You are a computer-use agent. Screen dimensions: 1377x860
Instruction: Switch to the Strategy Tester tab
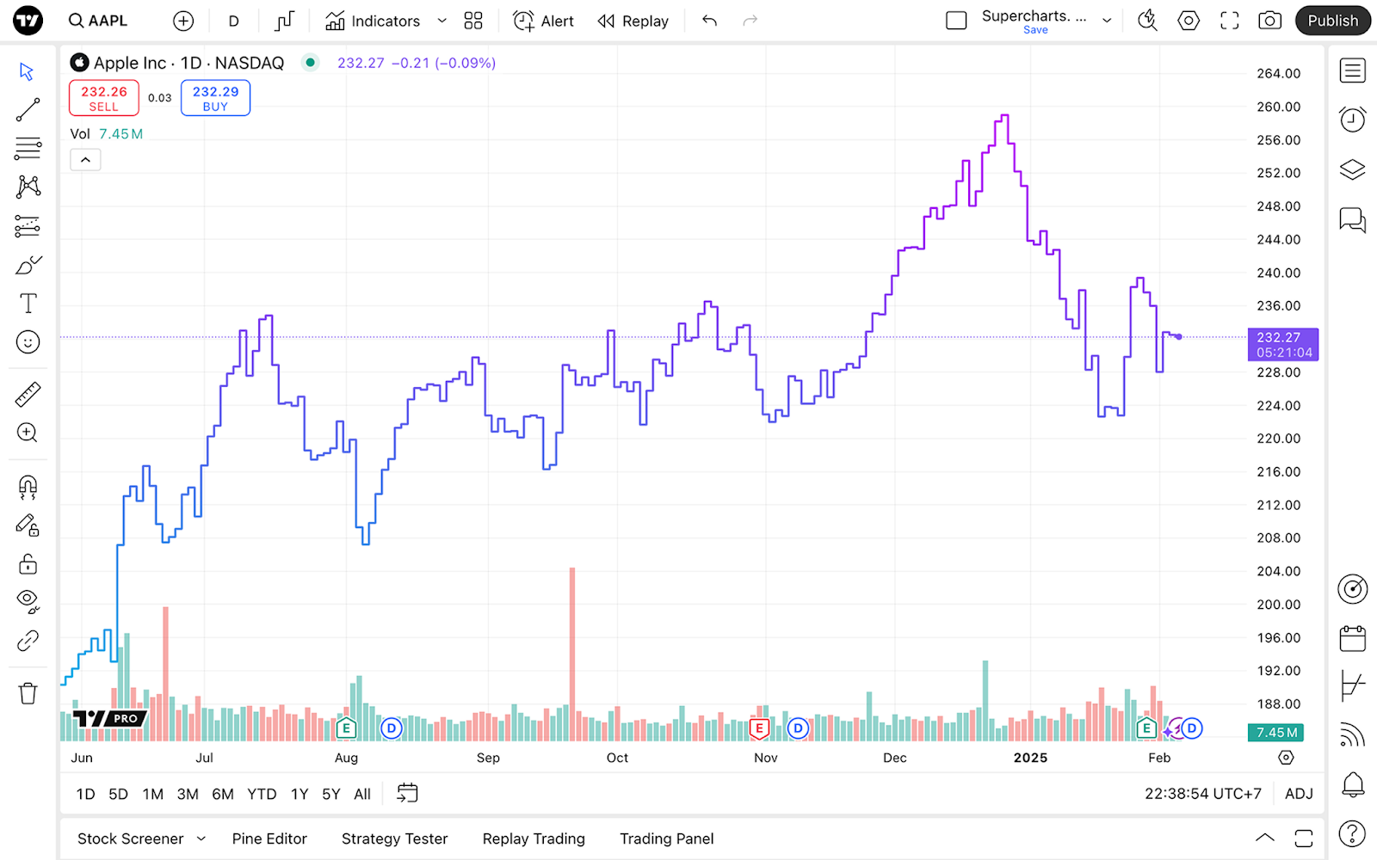394,838
